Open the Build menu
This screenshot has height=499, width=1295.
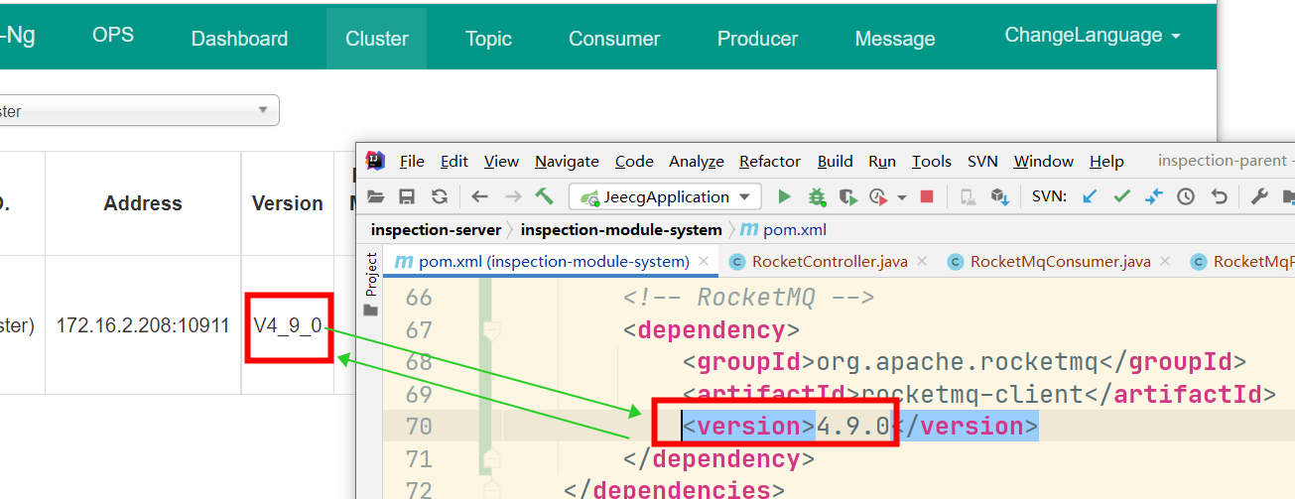tap(836, 161)
